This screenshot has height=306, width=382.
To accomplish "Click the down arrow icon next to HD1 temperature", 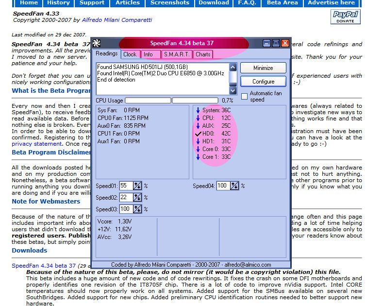I will click(198, 141).
